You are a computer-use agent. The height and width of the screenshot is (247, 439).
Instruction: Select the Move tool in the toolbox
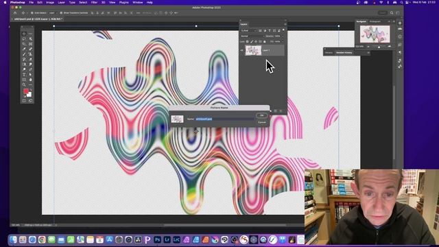pos(24,34)
